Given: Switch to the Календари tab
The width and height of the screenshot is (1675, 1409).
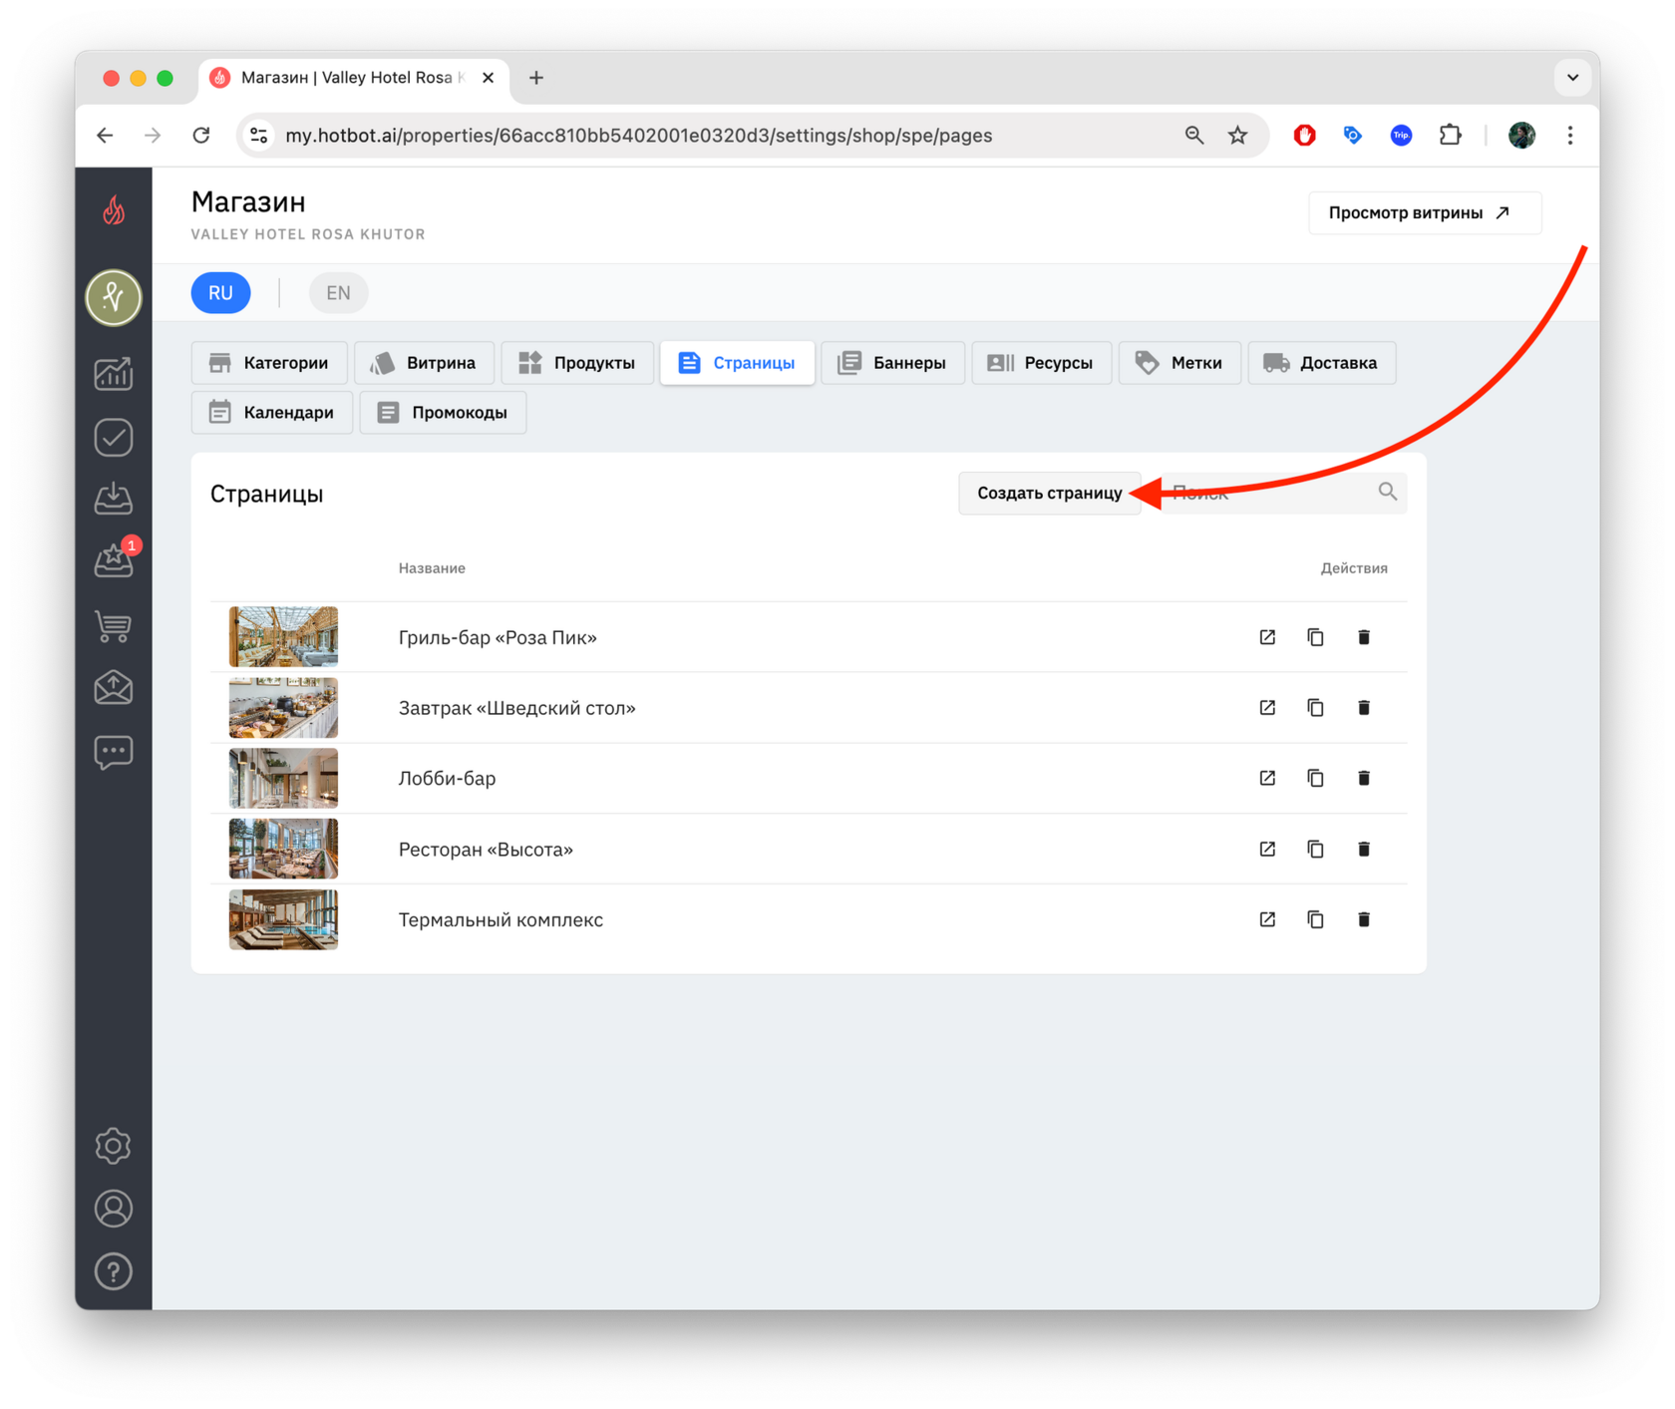Looking at the screenshot, I should click(x=271, y=413).
